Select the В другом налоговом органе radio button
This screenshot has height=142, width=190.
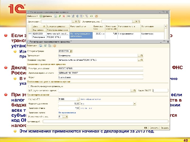coord(29,90)
